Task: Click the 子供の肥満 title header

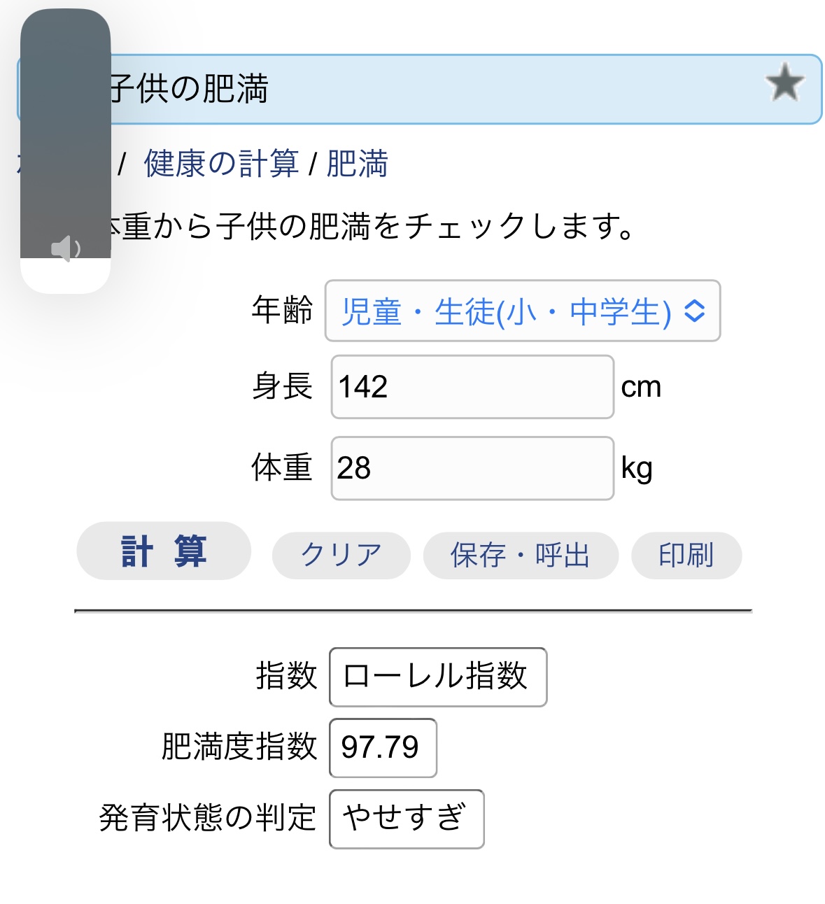Action: pyautogui.click(x=189, y=90)
